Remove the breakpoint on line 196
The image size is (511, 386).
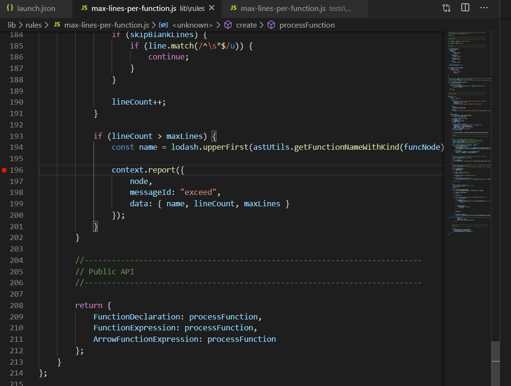pos(4,170)
